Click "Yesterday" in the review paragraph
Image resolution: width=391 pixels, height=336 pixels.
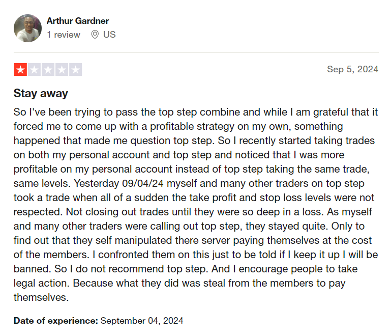point(97,183)
